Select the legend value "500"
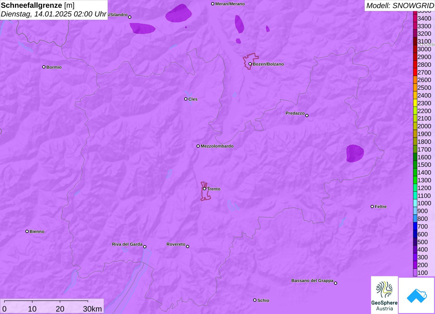The height and width of the screenshot is (314, 435). tap(423, 242)
